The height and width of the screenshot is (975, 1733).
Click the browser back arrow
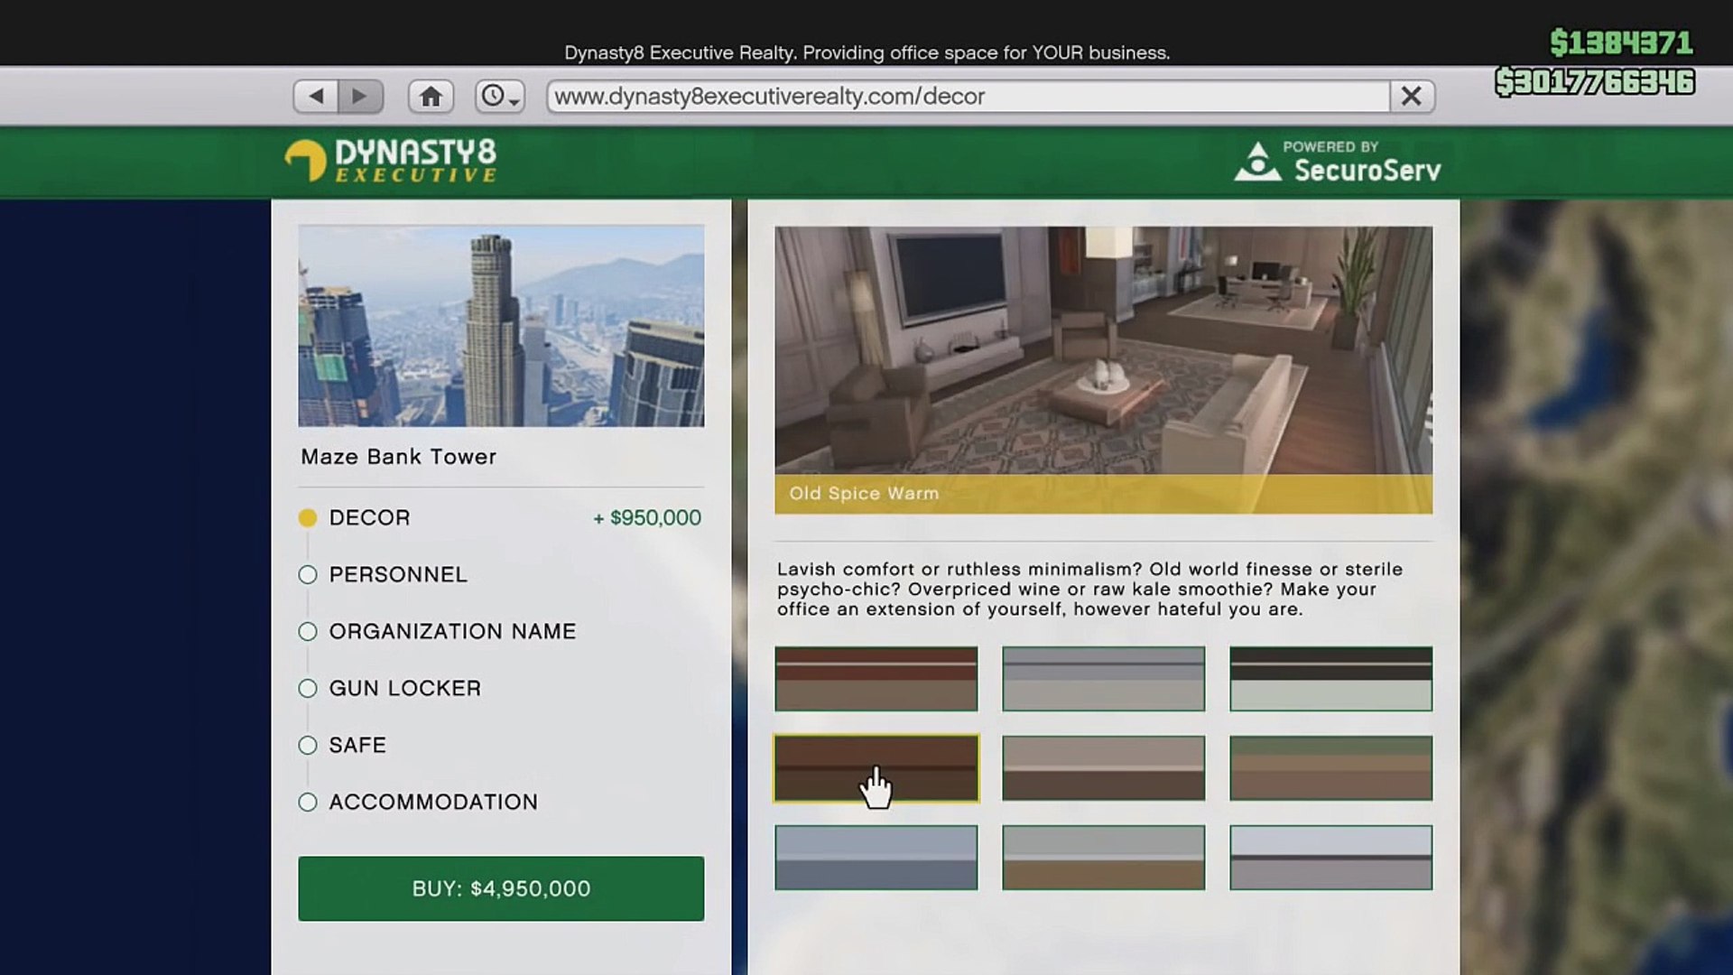coord(316,96)
